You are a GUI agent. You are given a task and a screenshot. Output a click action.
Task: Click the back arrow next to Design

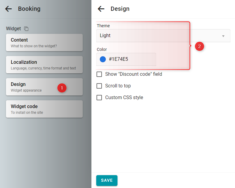101,9
